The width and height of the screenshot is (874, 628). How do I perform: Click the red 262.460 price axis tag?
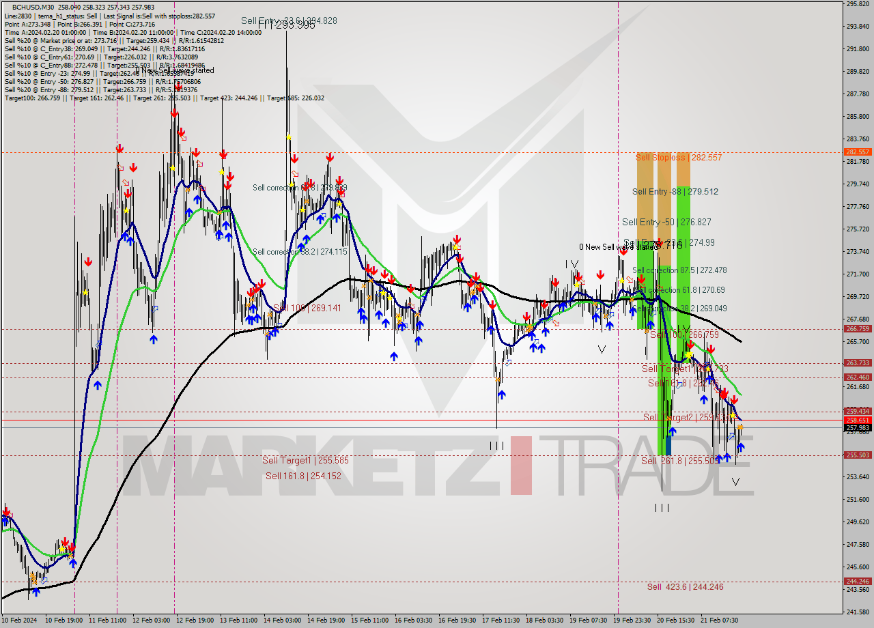[858, 377]
